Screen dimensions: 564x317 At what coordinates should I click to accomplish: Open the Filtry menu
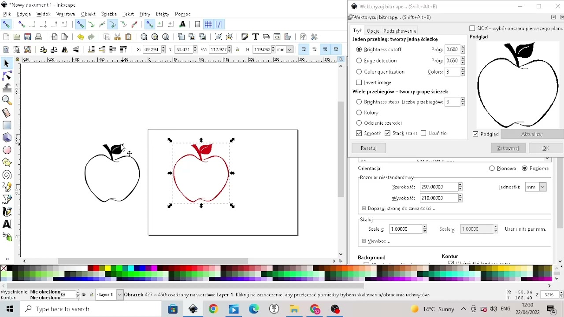tap(145, 14)
